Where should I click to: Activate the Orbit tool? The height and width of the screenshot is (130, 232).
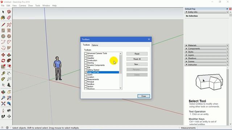point(3,92)
